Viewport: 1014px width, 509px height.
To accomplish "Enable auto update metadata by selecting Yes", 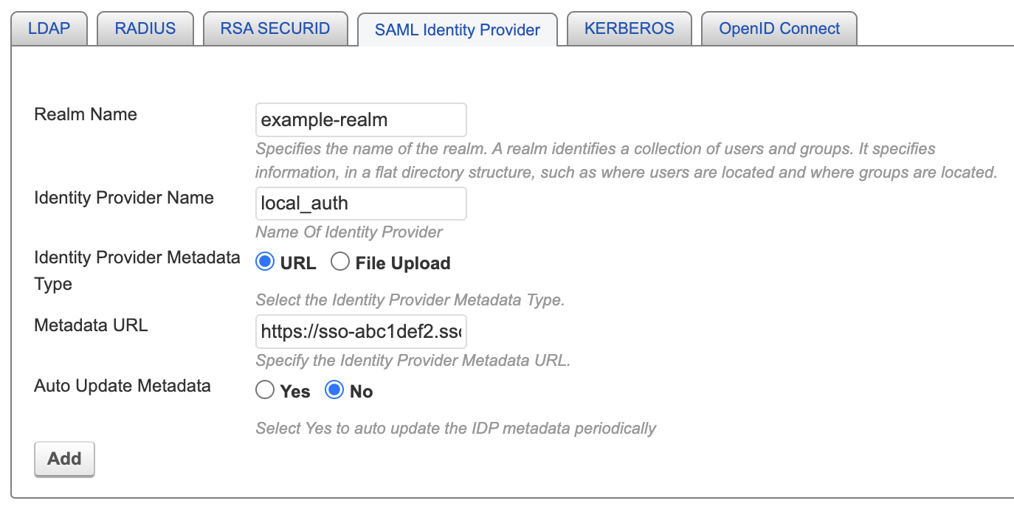I will (265, 389).
